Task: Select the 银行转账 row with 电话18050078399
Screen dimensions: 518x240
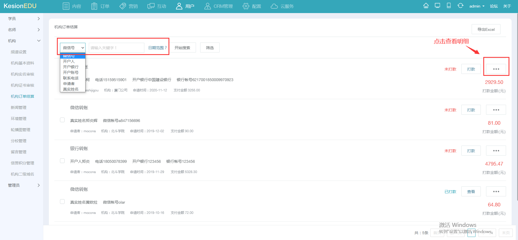Action: coord(62,161)
